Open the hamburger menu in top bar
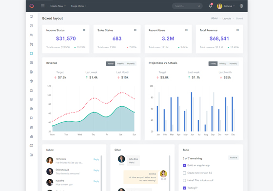 pos(43,6)
